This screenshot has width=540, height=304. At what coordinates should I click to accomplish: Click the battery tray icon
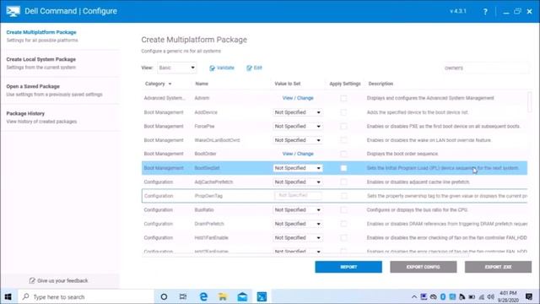[472, 296]
